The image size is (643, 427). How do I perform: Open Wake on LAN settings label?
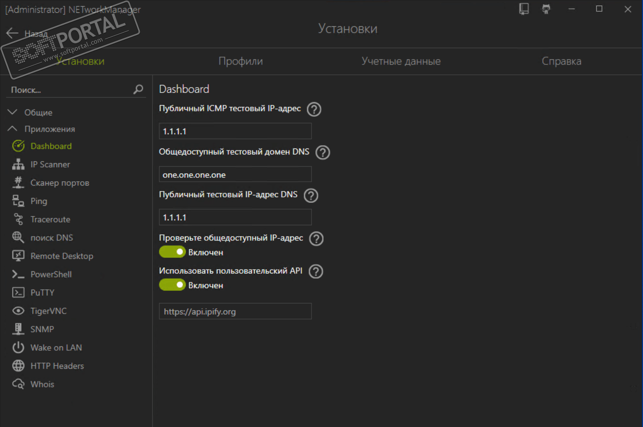tap(56, 347)
